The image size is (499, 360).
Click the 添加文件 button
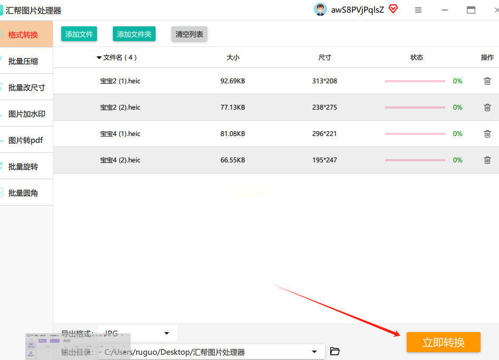tap(79, 34)
